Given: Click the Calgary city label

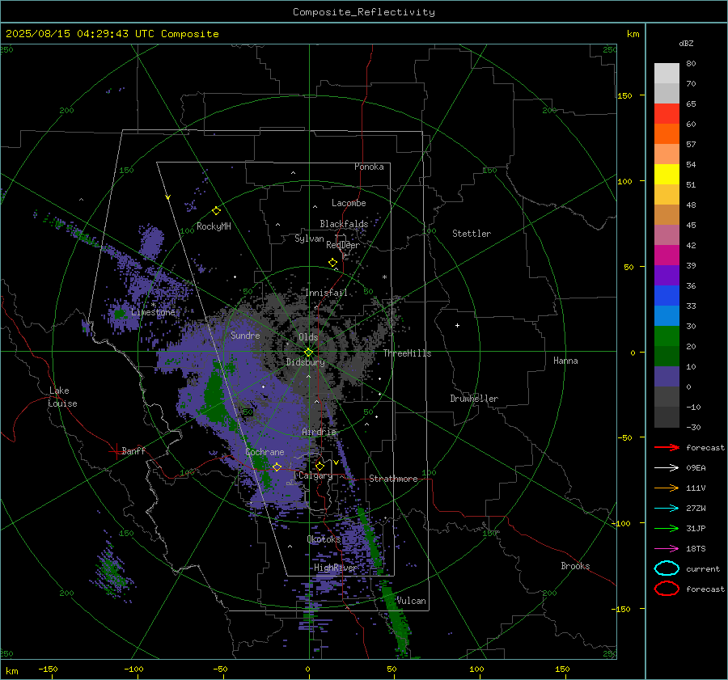Looking at the screenshot, I should [x=315, y=475].
